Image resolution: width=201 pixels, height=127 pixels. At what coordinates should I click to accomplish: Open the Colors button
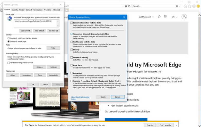point(13,75)
